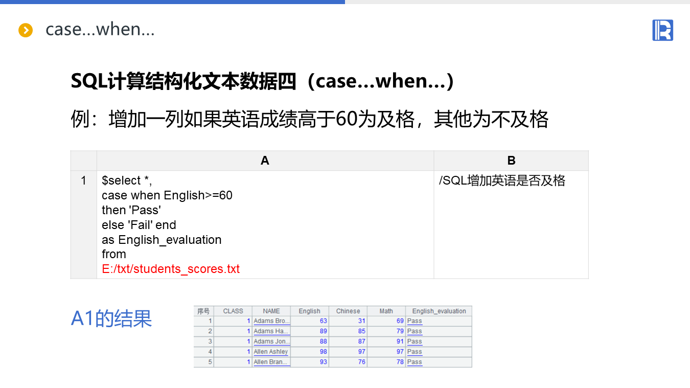Click the 'A1的结果' label
Screen dimensions: 690x388
[111, 318]
